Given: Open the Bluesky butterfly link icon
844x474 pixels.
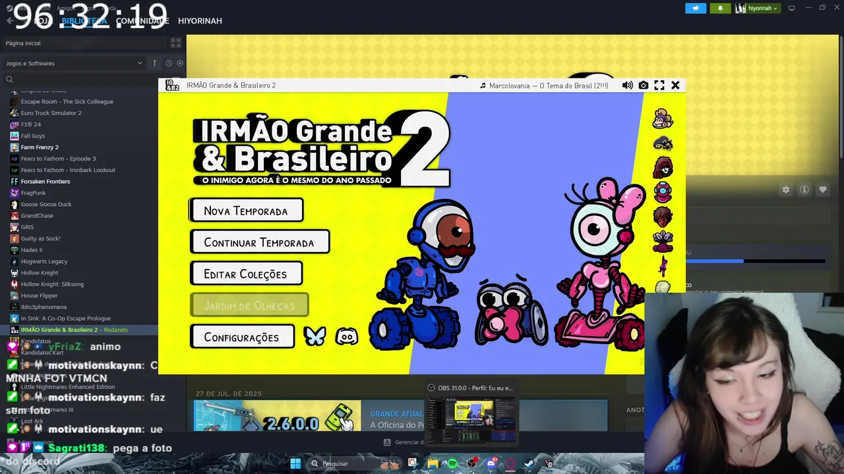Looking at the screenshot, I should coord(315,336).
